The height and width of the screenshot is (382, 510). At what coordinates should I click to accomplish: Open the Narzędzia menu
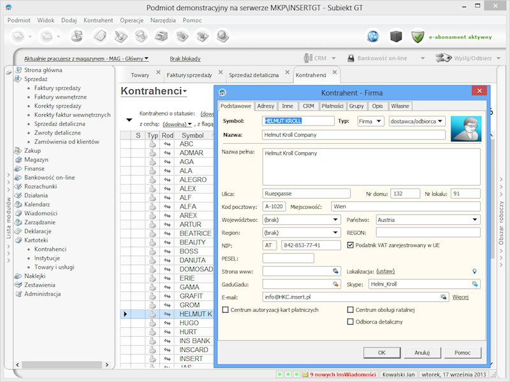click(163, 20)
